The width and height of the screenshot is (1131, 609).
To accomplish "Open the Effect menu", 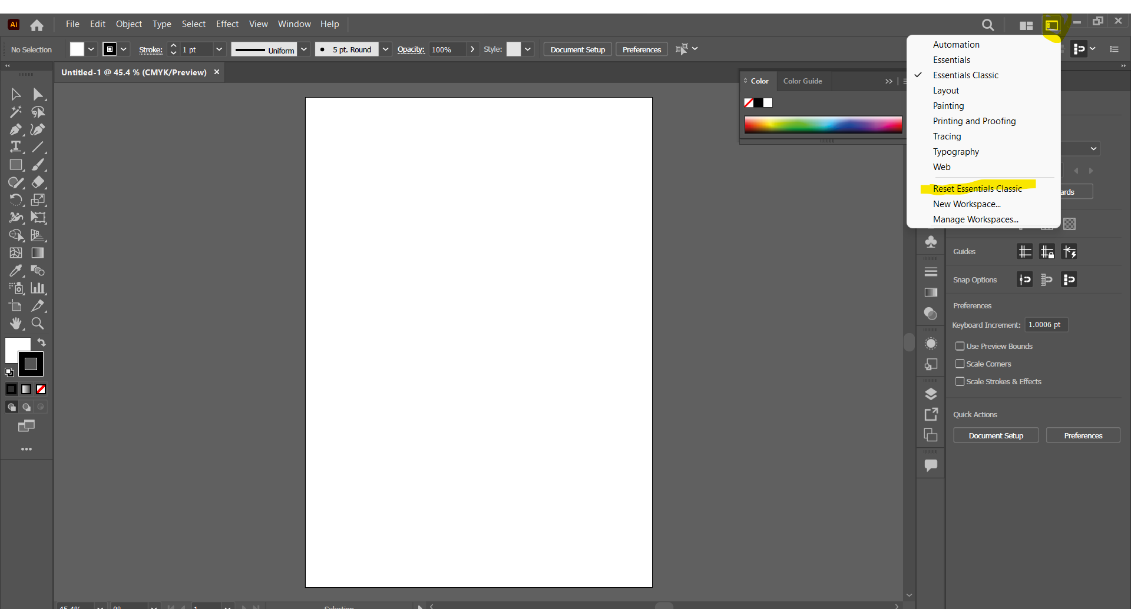I will tap(227, 24).
